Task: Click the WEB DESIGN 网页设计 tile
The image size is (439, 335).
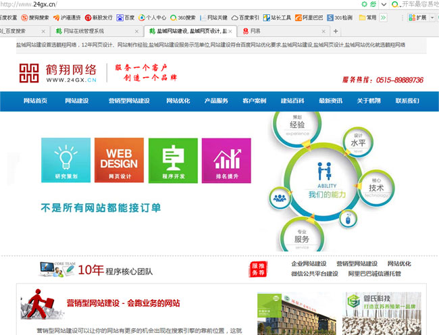Action: coord(119,160)
